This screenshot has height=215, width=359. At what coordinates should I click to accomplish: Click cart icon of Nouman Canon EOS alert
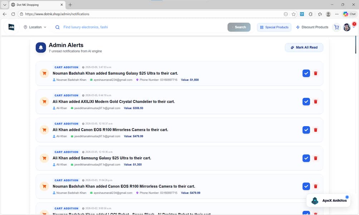44,186
